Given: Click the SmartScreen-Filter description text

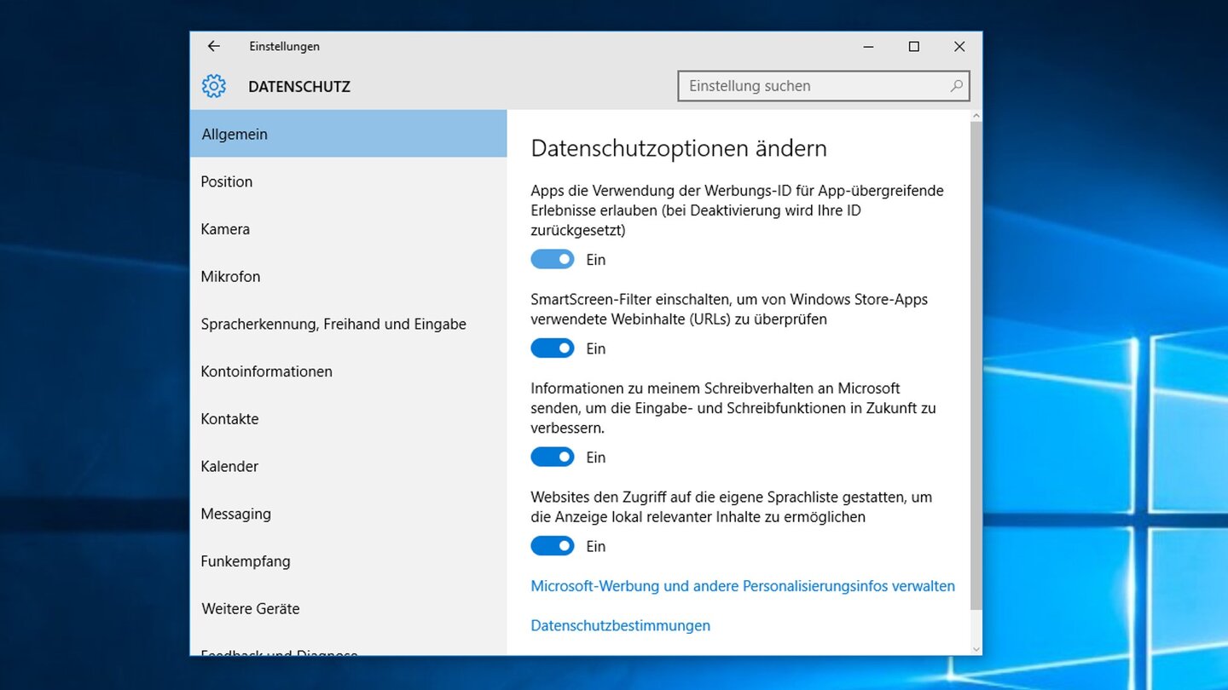Looking at the screenshot, I should click(729, 309).
